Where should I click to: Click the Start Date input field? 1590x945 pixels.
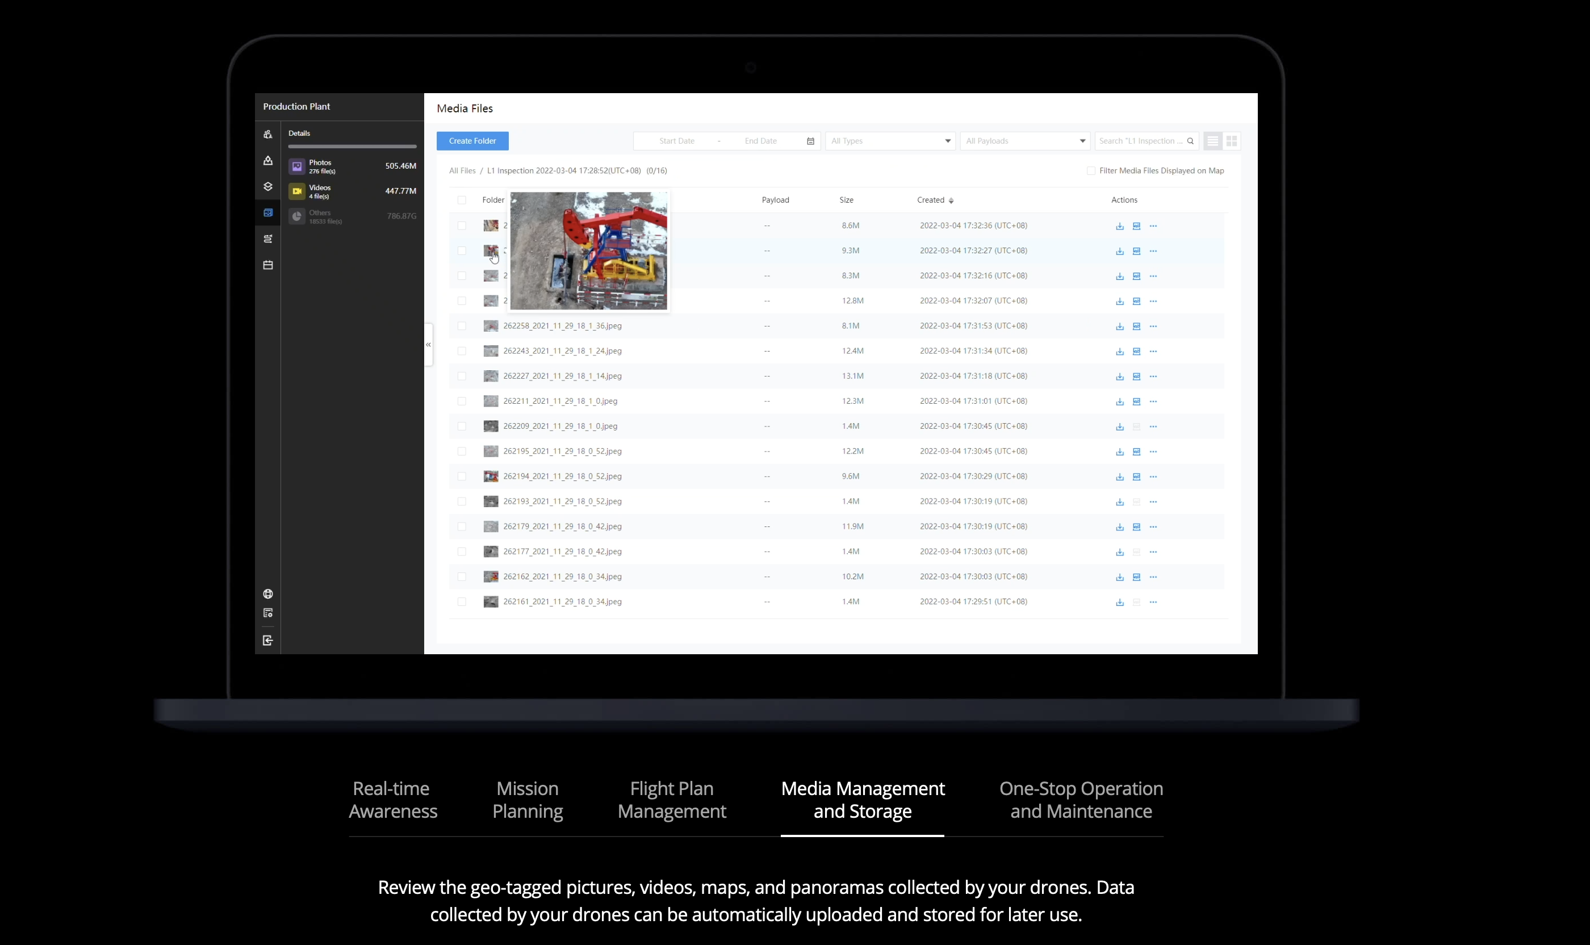tap(676, 141)
